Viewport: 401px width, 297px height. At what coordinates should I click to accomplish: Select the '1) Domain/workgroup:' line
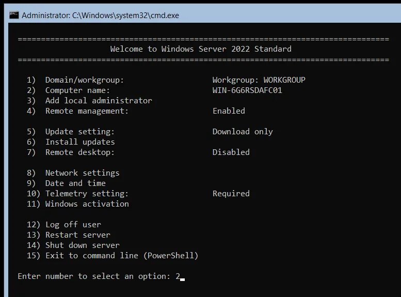tap(75, 80)
